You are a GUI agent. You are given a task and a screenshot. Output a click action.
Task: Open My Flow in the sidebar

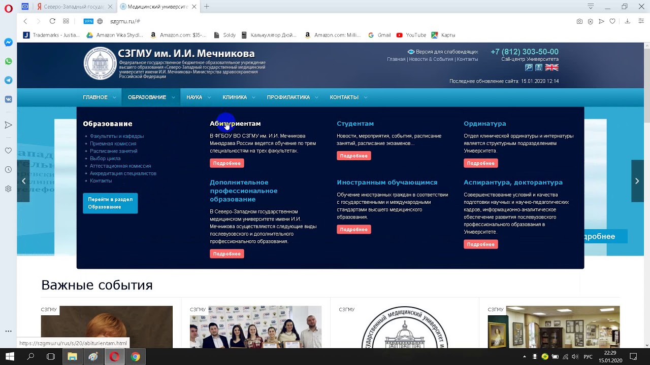(x=8, y=125)
